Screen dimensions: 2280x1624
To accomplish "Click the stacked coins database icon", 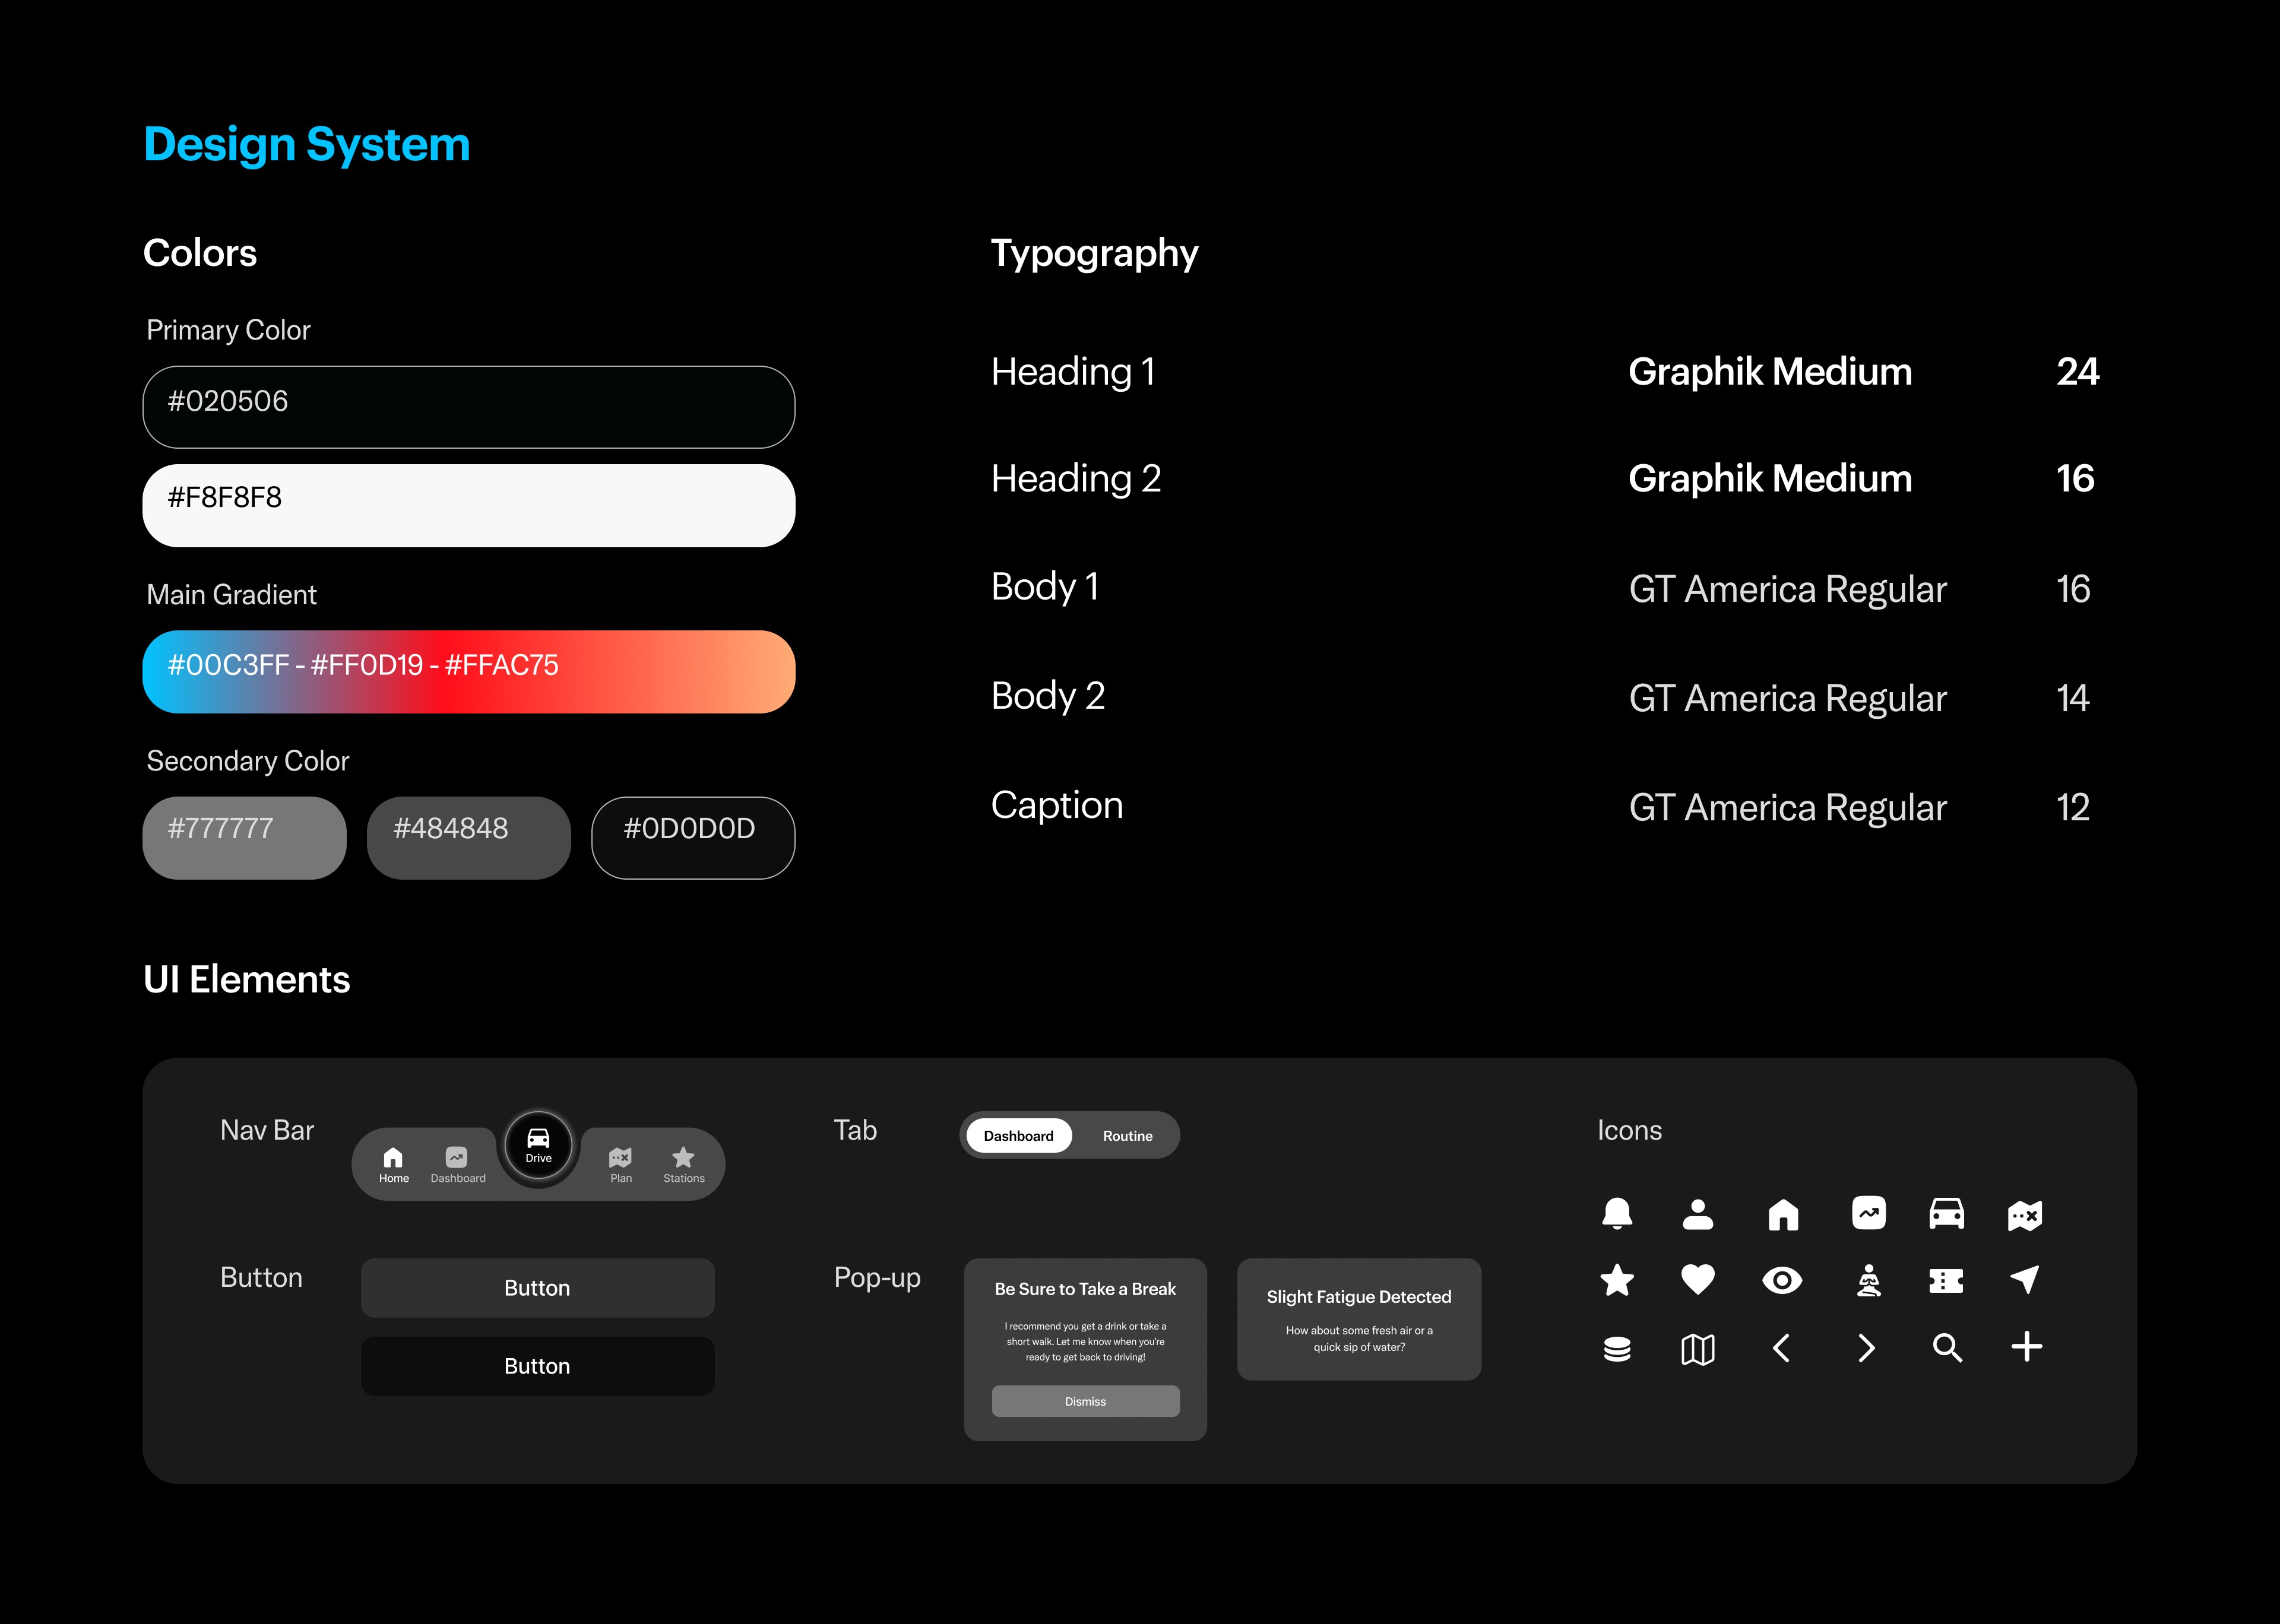I will coord(1616,1348).
